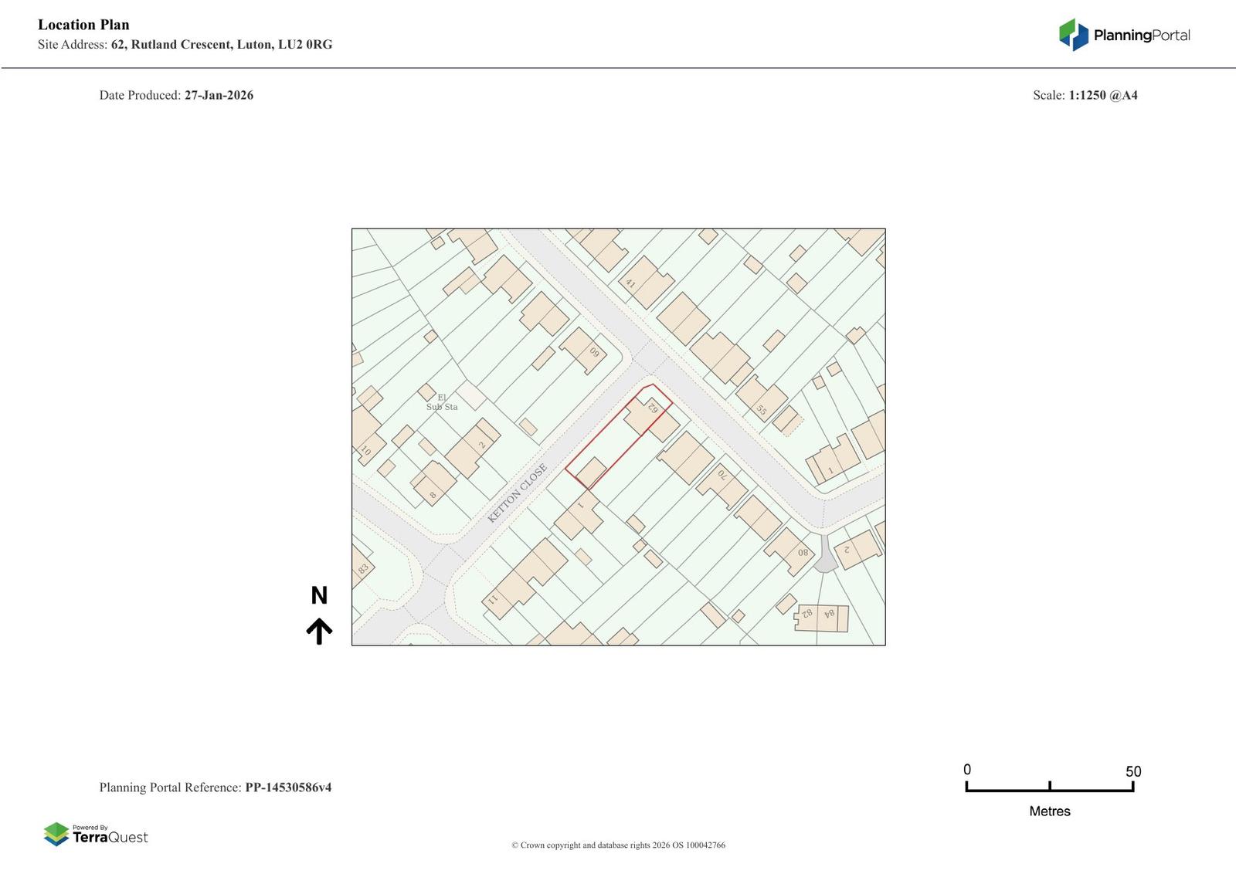1236x874 pixels.
Task: Select the building numbered 55
Action: (x=761, y=398)
